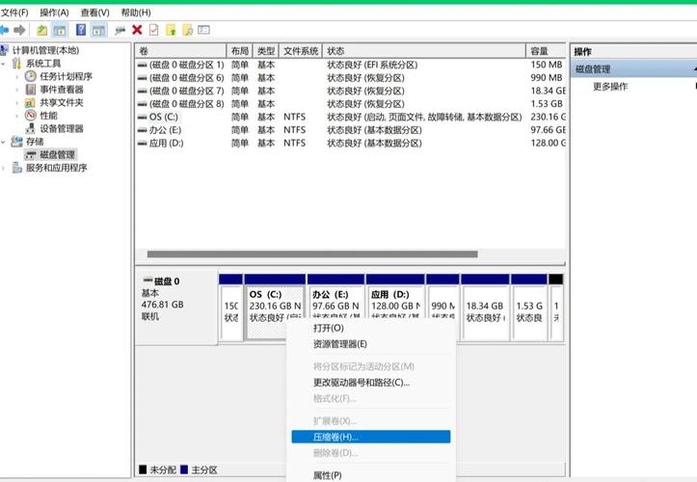Choose 属性(P) from context menu
This screenshot has width=697, height=482.
tap(371, 475)
